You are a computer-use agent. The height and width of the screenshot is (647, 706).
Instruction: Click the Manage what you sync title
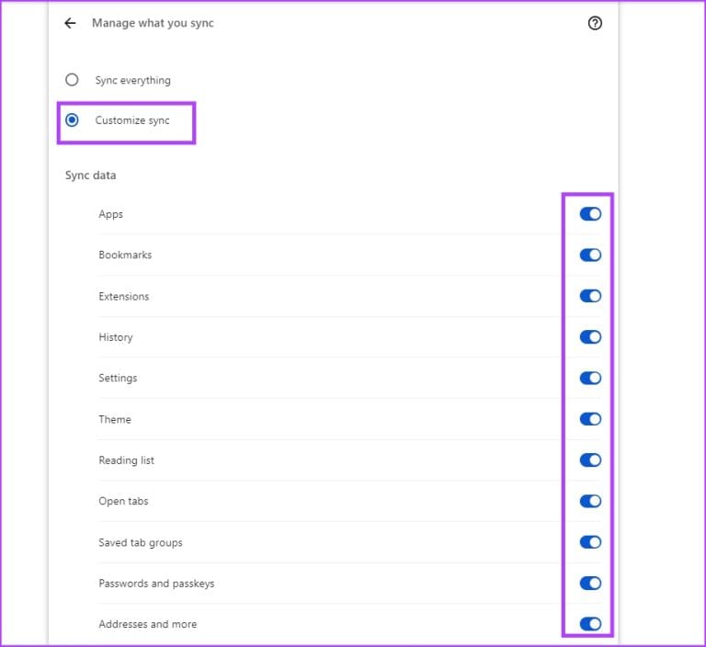153,23
